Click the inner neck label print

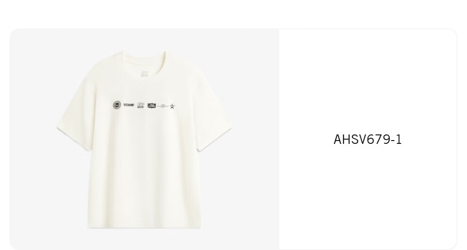(x=144, y=73)
